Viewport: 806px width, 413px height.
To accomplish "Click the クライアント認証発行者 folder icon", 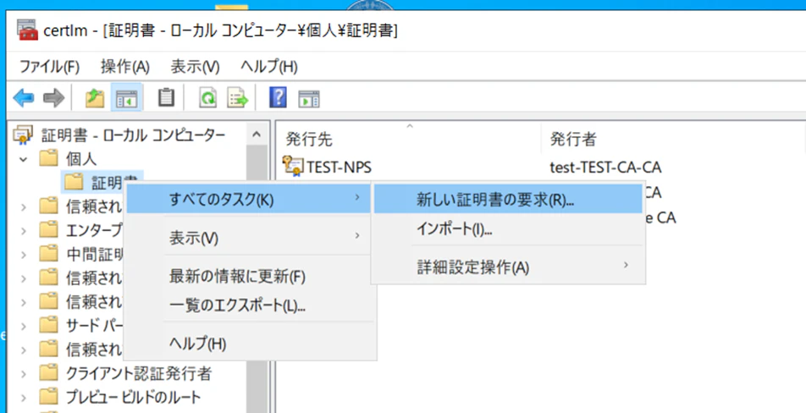I will coord(48,372).
